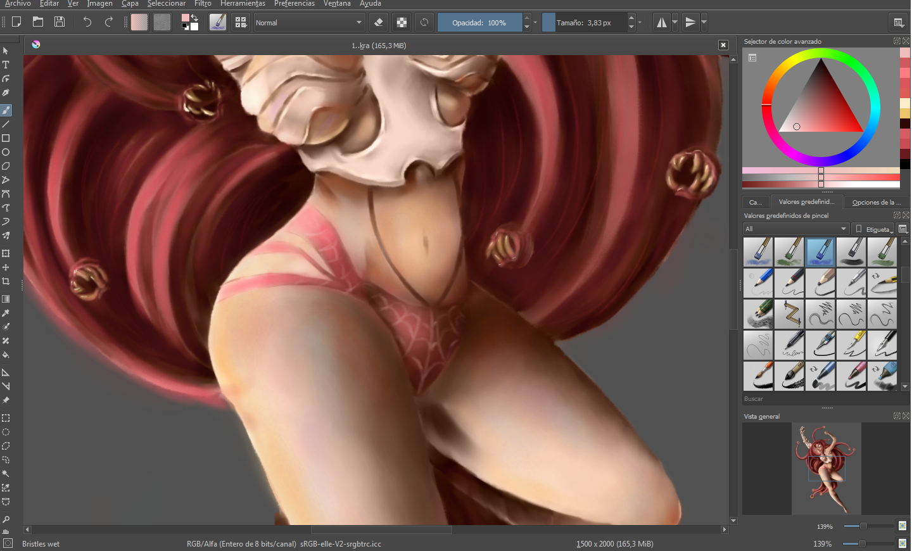Save the document with the floppy icon

[x=60, y=22]
